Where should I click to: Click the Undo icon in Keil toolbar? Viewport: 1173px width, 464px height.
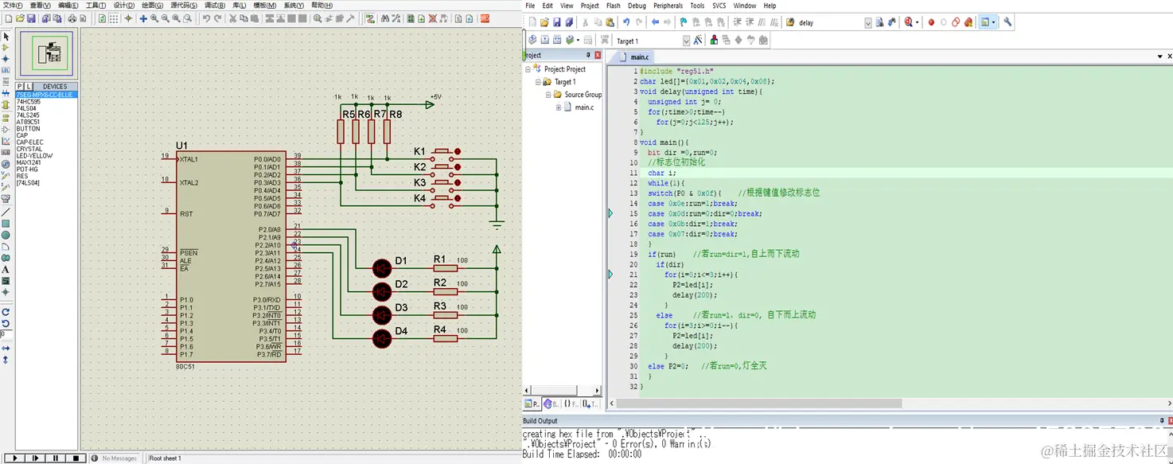click(x=626, y=22)
